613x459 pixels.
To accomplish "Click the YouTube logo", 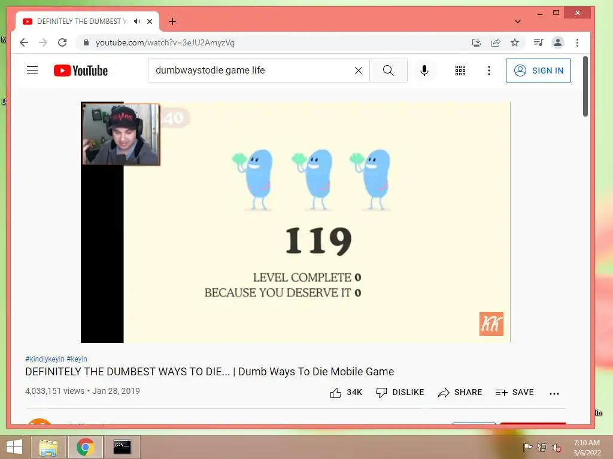I will tap(81, 71).
